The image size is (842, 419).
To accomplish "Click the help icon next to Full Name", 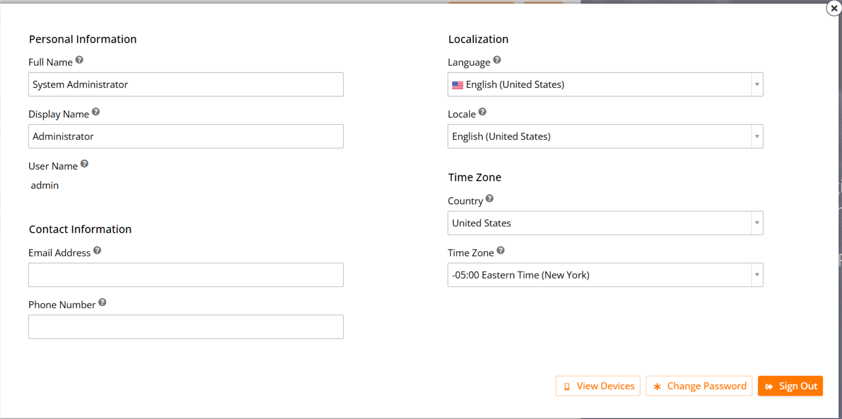I will click(79, 60).
